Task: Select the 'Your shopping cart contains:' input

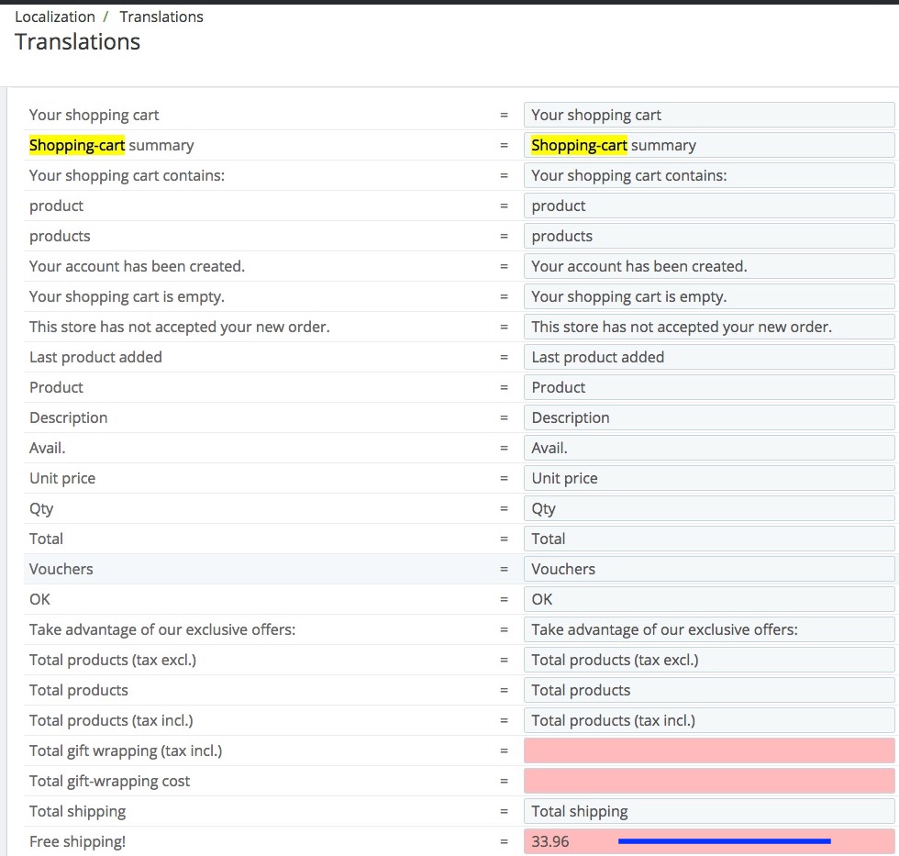Action: pyautogui.click(x=709, y=175)
